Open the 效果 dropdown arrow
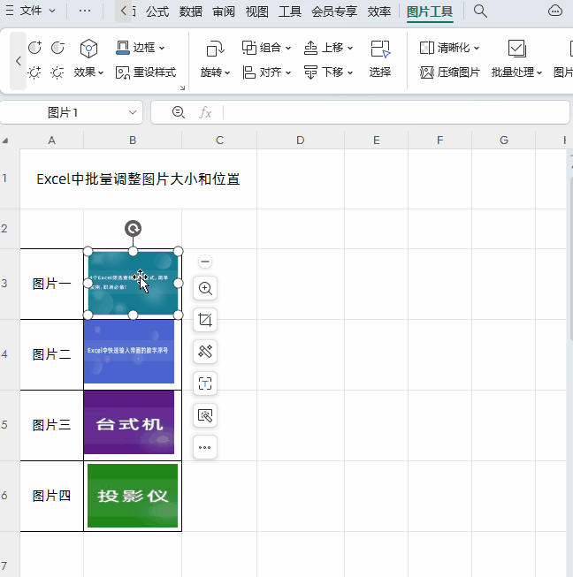 click(101, 72)
